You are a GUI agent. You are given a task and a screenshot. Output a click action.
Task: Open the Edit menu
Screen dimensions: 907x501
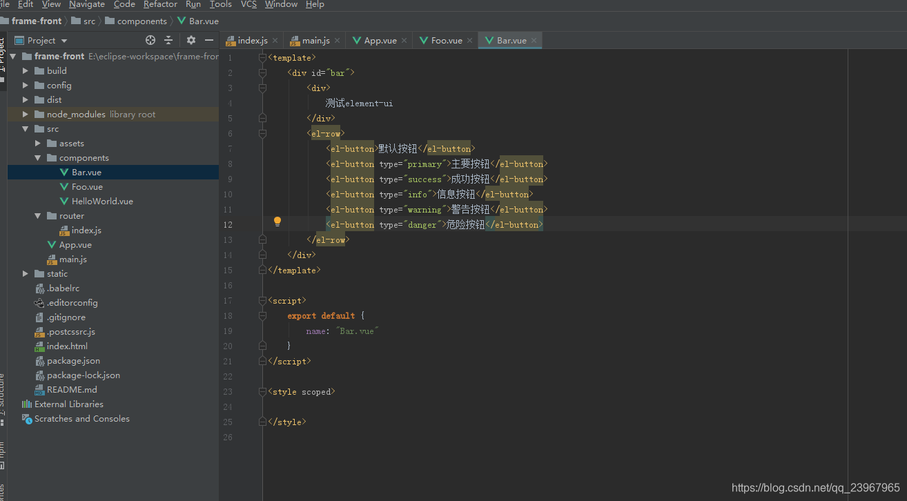click(26, 4)
